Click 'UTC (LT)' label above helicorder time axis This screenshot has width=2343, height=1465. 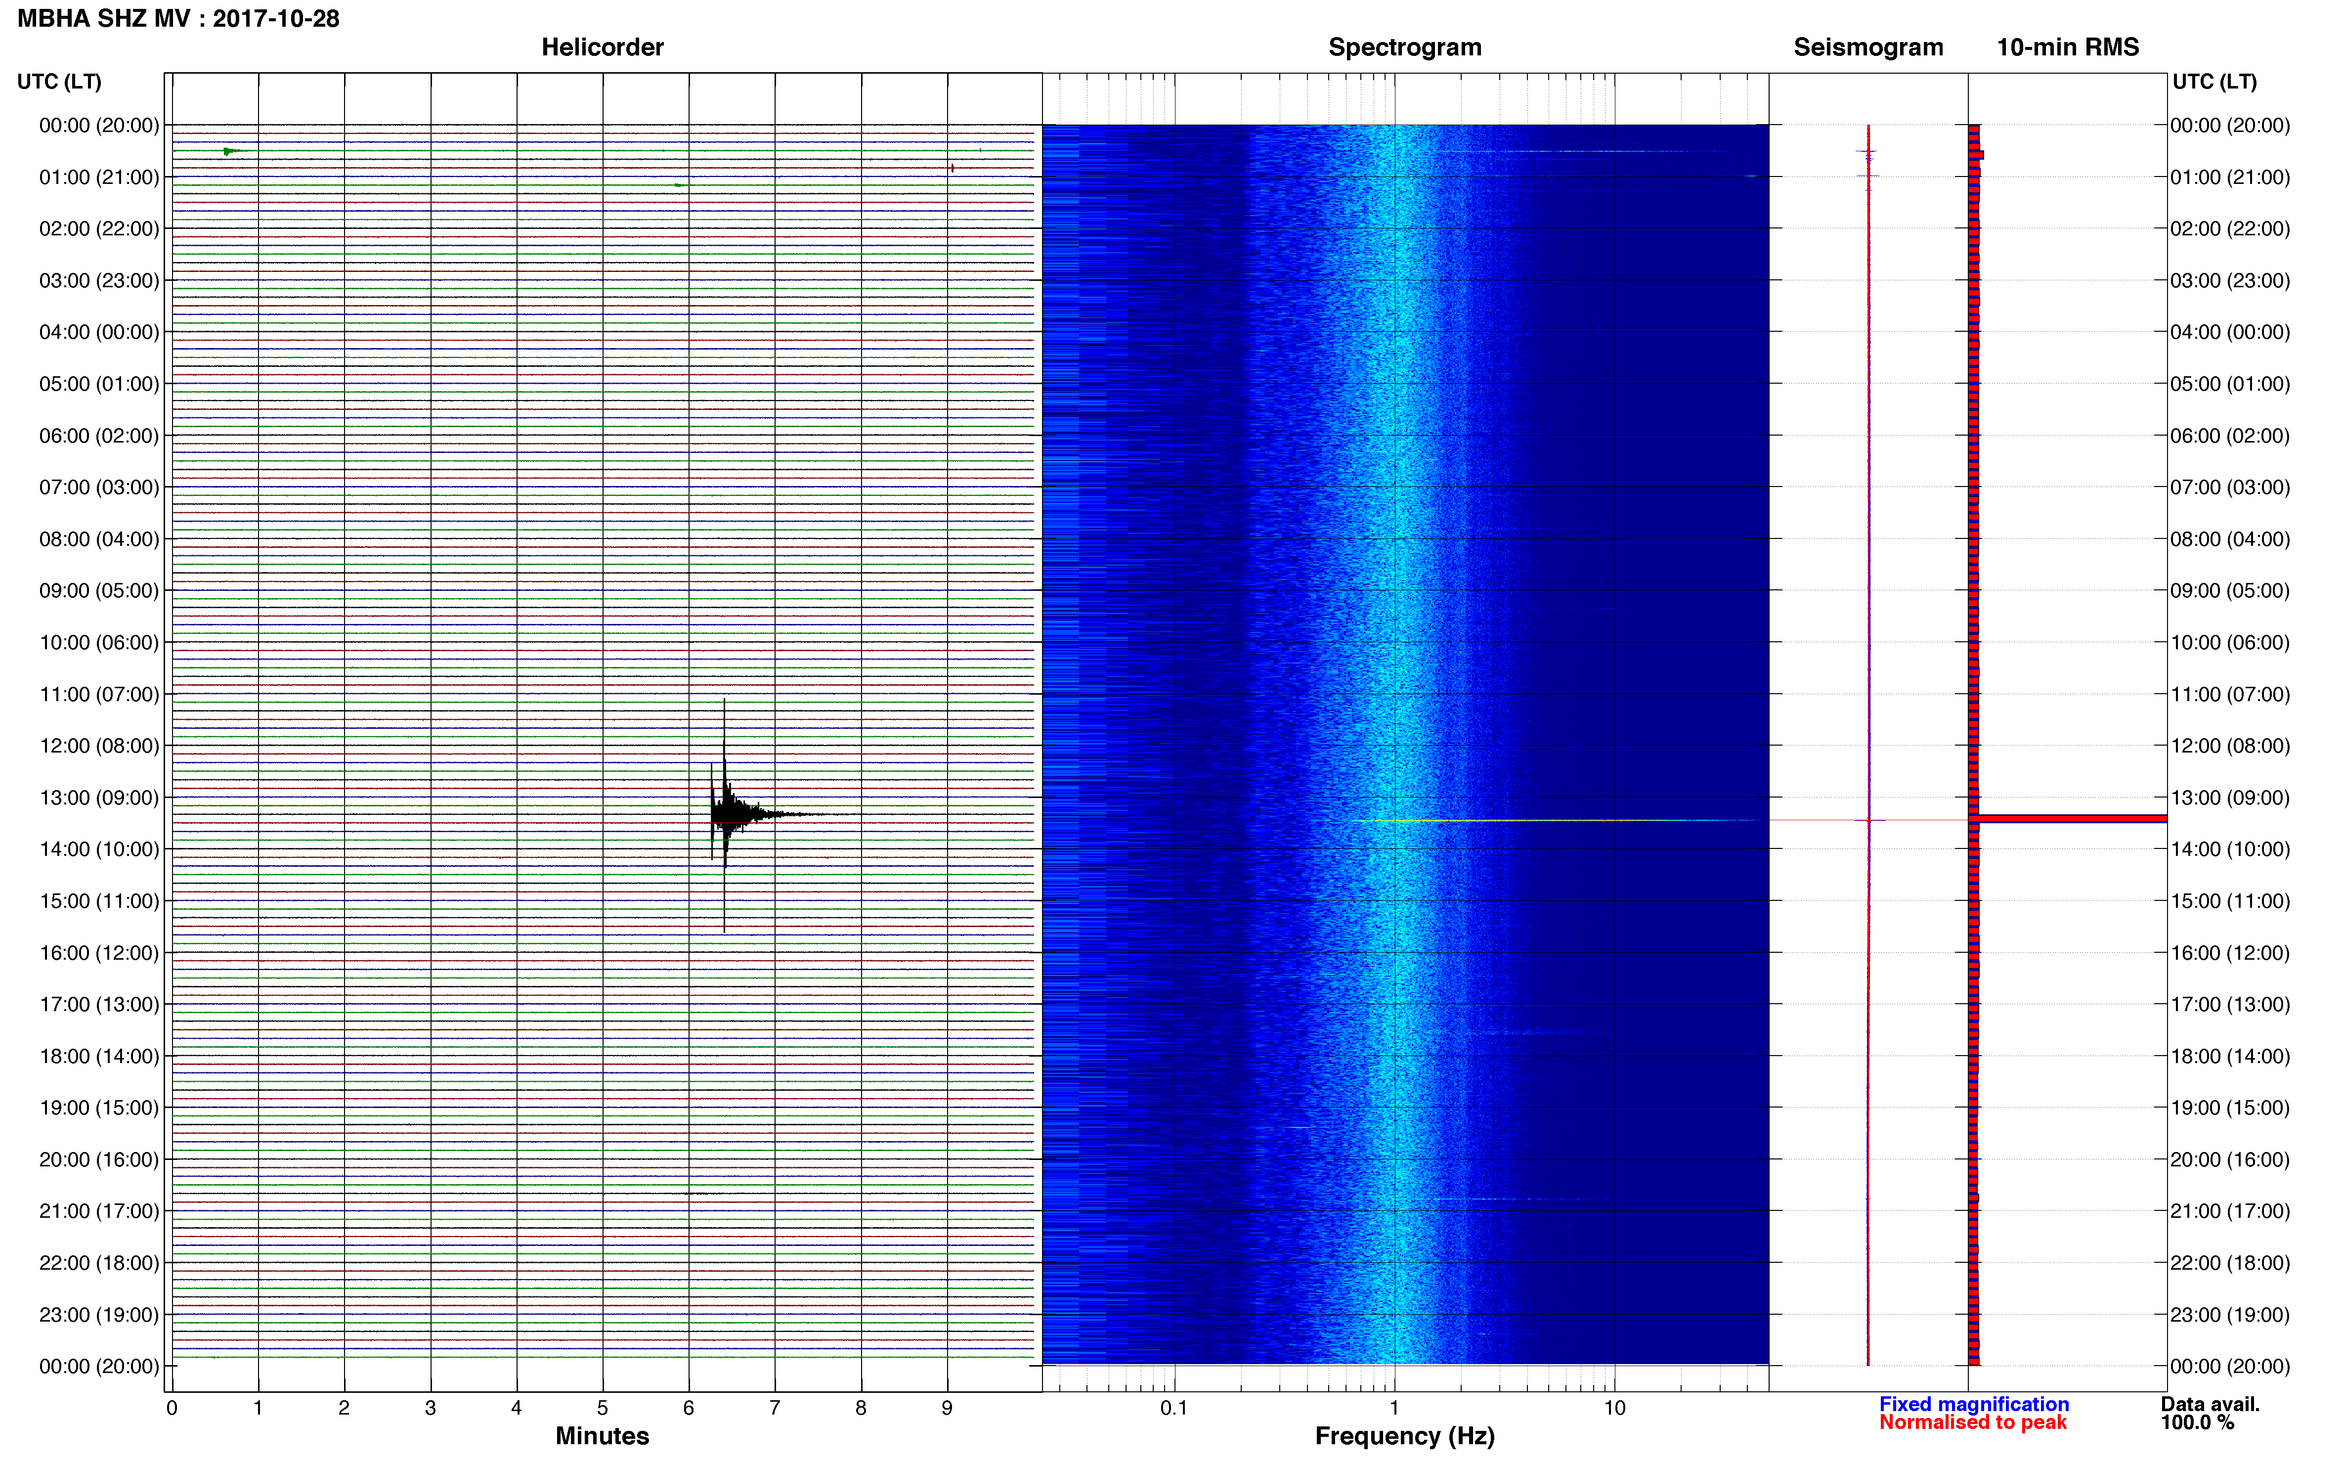click(59, 82)
